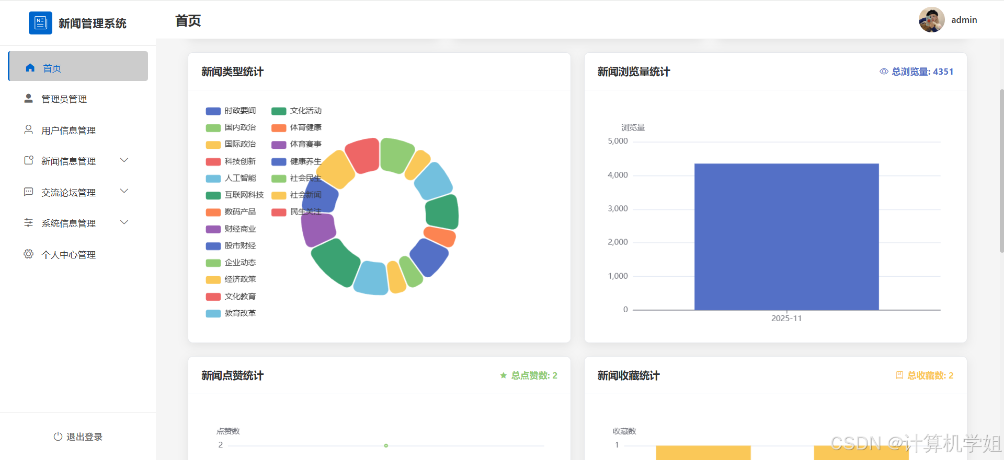Screen dimensions: 1004x460
Task: Toggle the 国内政治 legend swatch
Action: pos(213,128)
